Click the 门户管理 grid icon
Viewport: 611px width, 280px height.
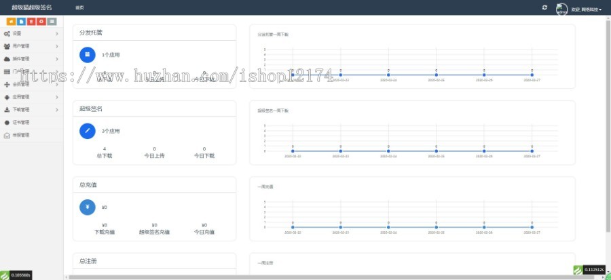tap(7, 72)
